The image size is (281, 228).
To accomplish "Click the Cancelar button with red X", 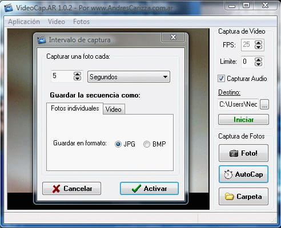I will coord(71,189).
